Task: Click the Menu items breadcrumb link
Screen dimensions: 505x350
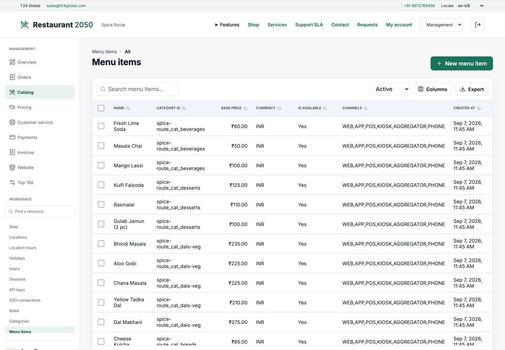Action: tap(105, 52)
